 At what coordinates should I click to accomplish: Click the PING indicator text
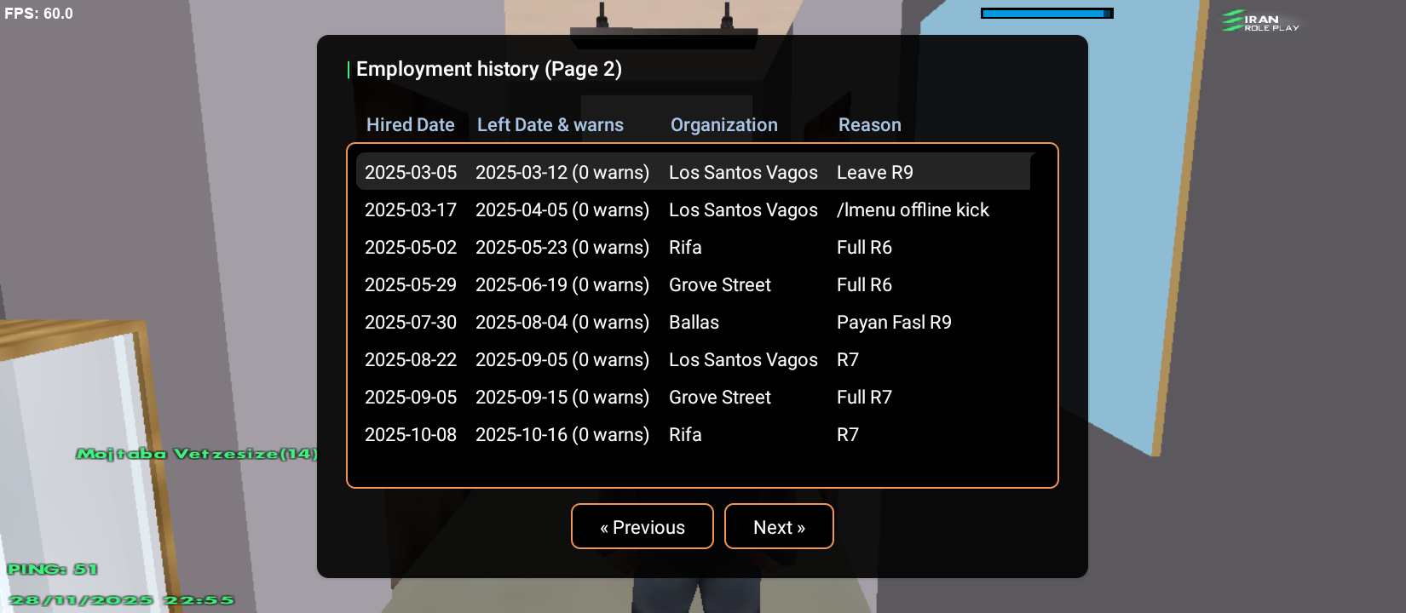tap(52, 569)
